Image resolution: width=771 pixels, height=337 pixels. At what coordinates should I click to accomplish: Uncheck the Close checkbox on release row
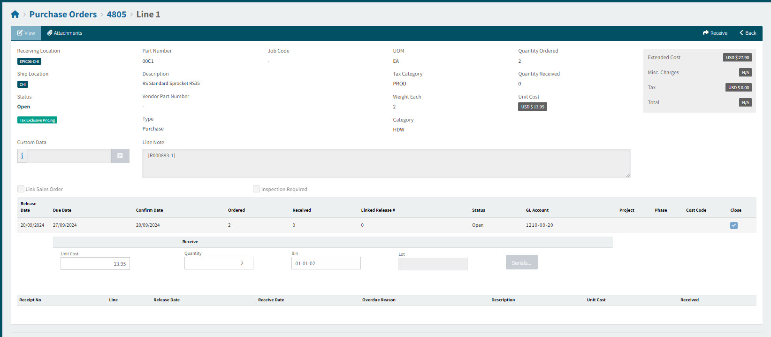coord(734,225)
